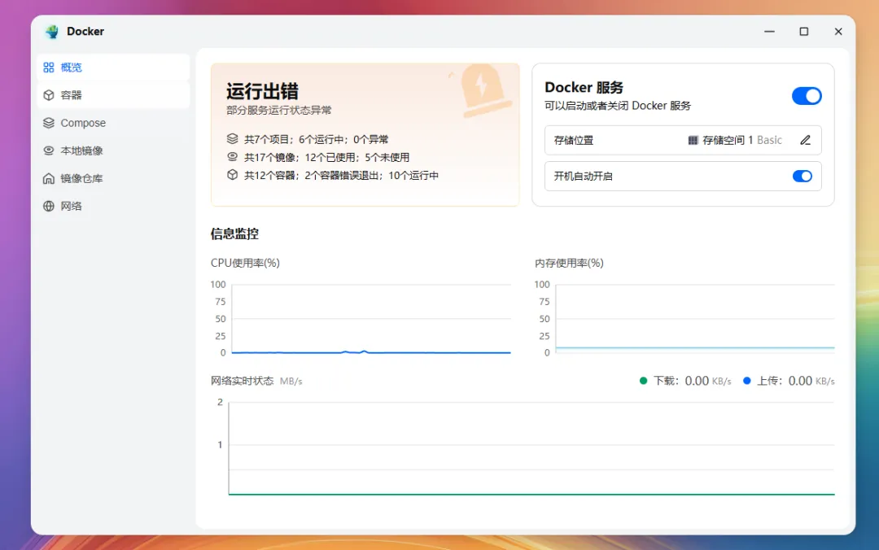Image resolution: width=879 pixels, height=550 pixels.
Task: Click the 共17个镜像 status line
Action: click(x=327, y=157)
